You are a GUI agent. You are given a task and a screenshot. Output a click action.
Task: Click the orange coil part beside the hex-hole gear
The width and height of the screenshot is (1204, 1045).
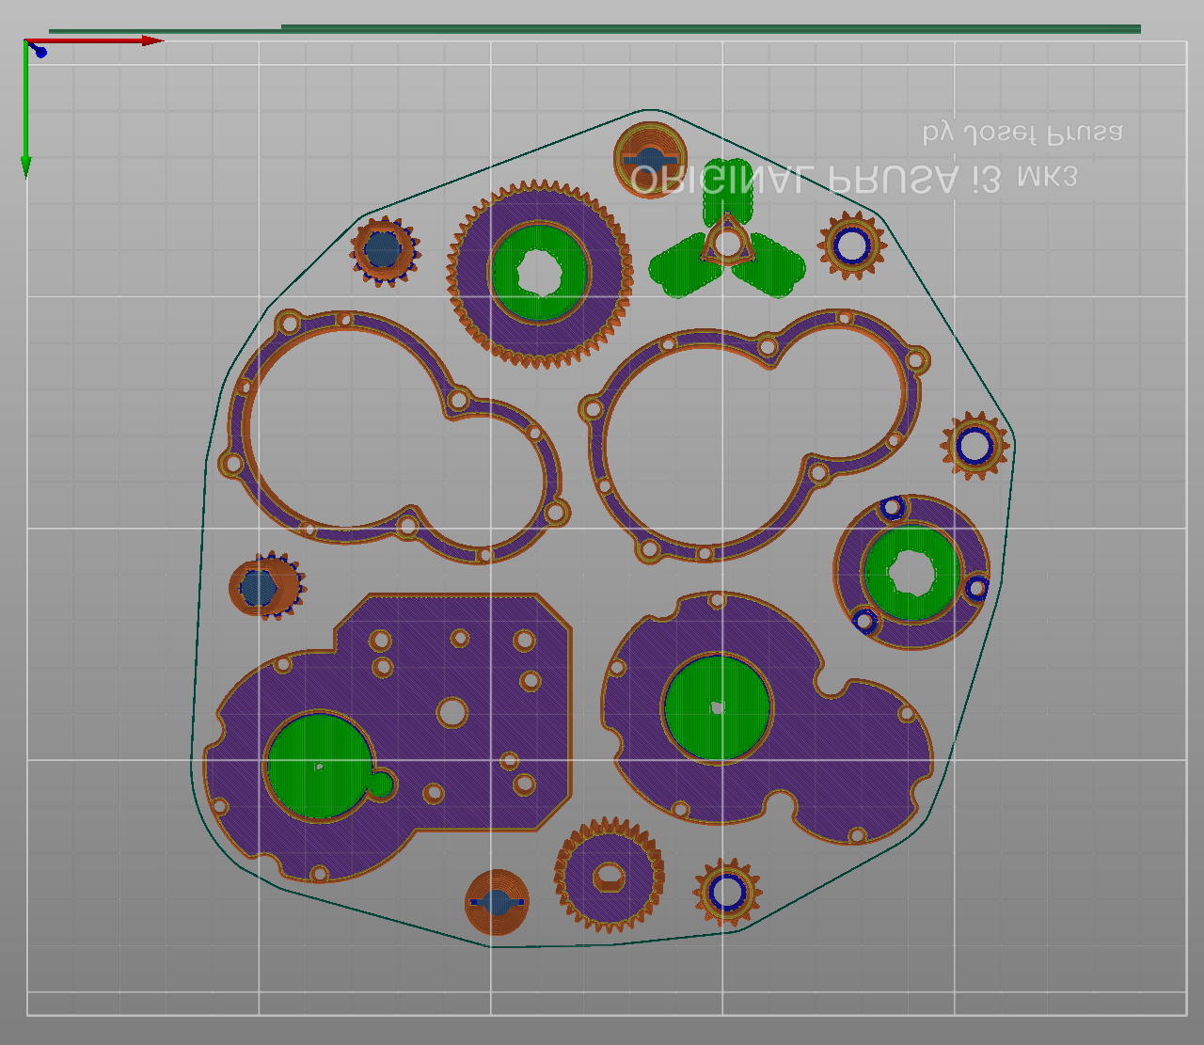tap(497, 902)
